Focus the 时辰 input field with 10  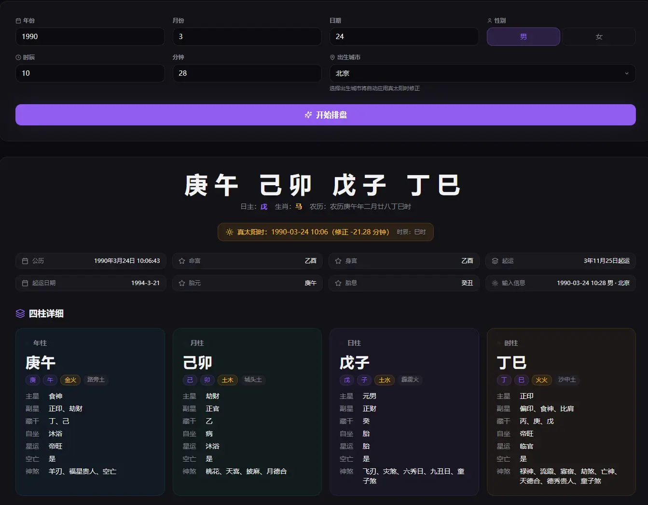pyautogui.click(x=90, y=73)
